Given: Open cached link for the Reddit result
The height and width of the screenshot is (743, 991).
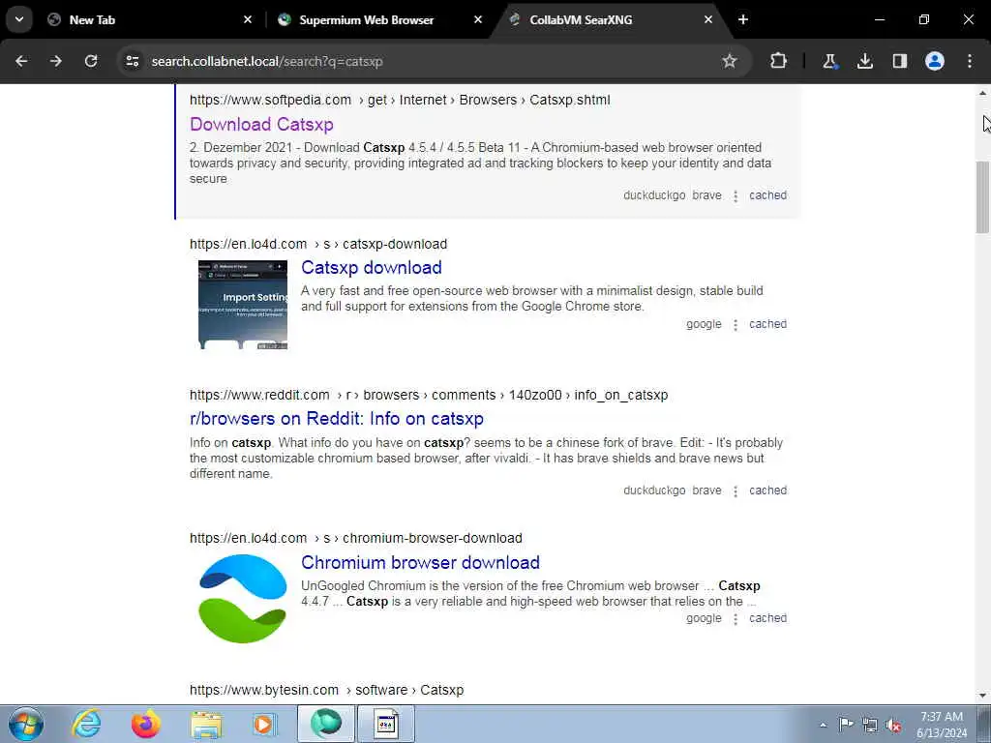Looking at the screenshot, I should (767, 490).
